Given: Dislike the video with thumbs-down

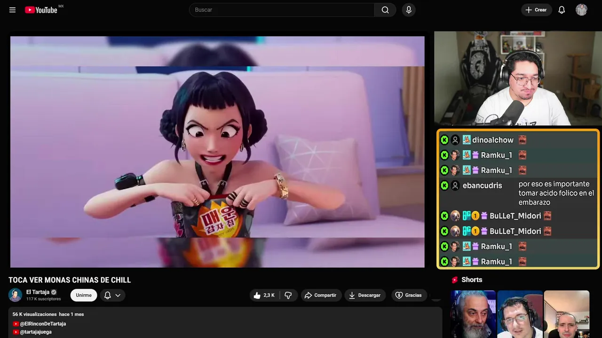Looking at the screenshot, I should tap(288, 295).
